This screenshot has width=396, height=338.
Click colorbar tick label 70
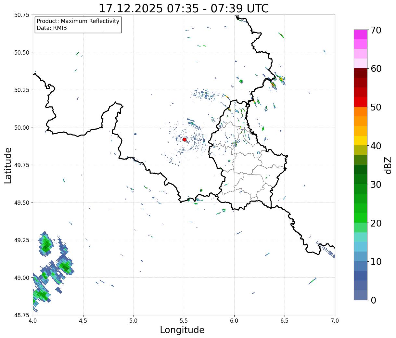[376, 30]
